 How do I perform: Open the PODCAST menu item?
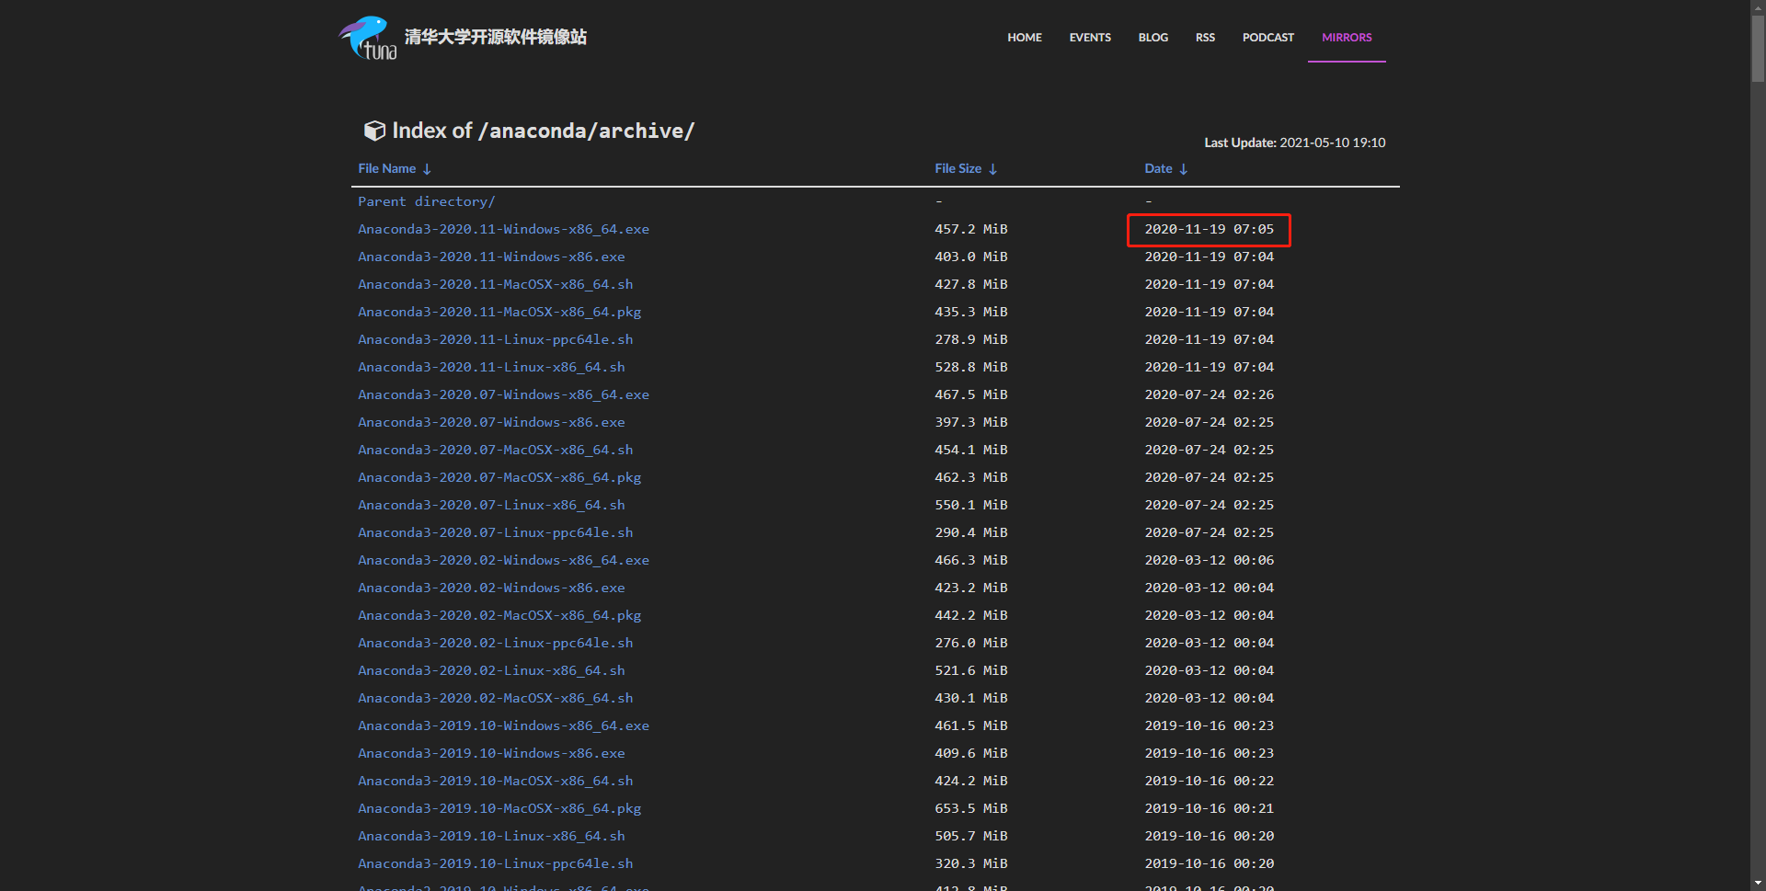(1268, 38)
